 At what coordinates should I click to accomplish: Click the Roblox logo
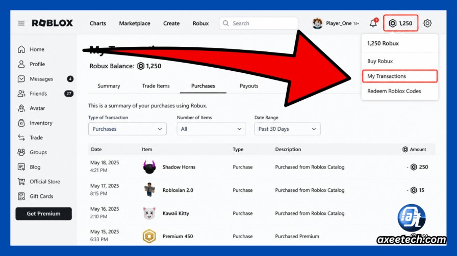(x=53, y=23)
